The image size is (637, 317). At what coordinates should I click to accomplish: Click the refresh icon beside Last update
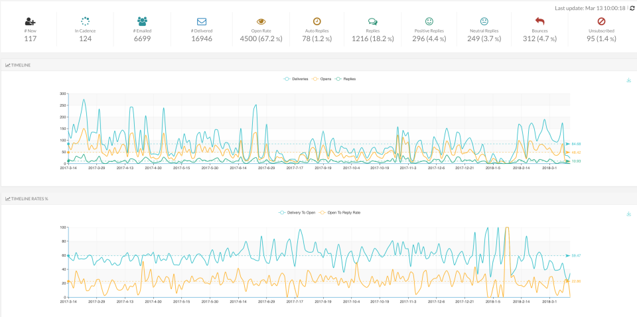632,8
